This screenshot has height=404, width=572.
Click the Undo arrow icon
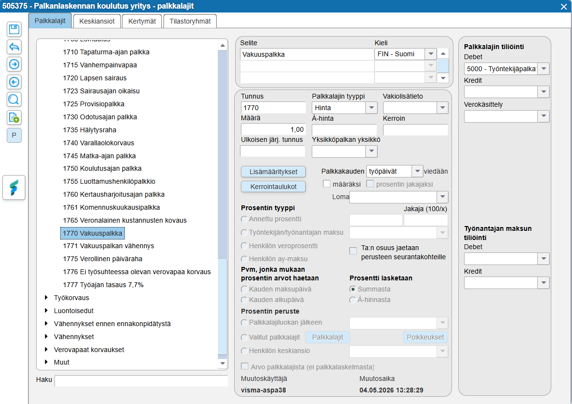[x=14, y=47]
